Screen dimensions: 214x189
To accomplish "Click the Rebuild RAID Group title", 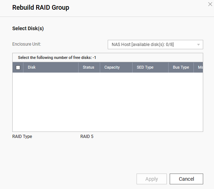I will [x=41, y=8].
